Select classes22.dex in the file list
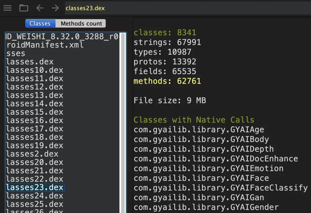Viewport: 311px width, 213px height. [x=35, y=179]
